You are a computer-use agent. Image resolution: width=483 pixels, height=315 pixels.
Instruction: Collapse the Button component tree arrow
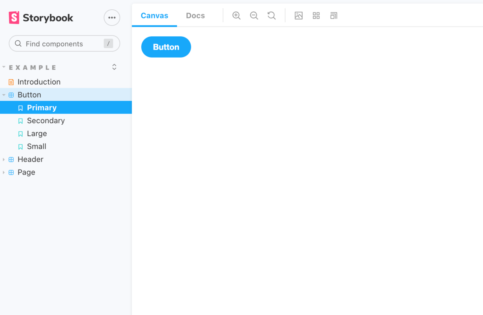(x=4, y=95)
